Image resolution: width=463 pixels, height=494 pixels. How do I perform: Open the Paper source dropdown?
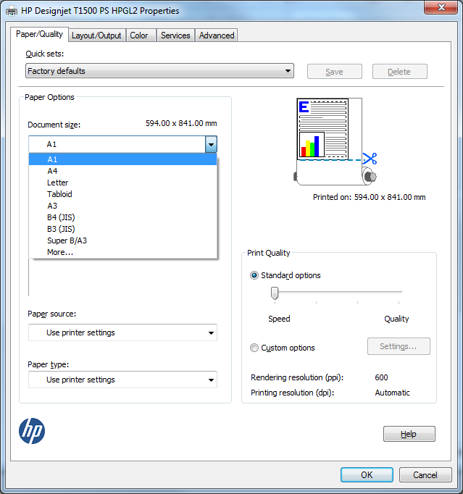(122, 332)
